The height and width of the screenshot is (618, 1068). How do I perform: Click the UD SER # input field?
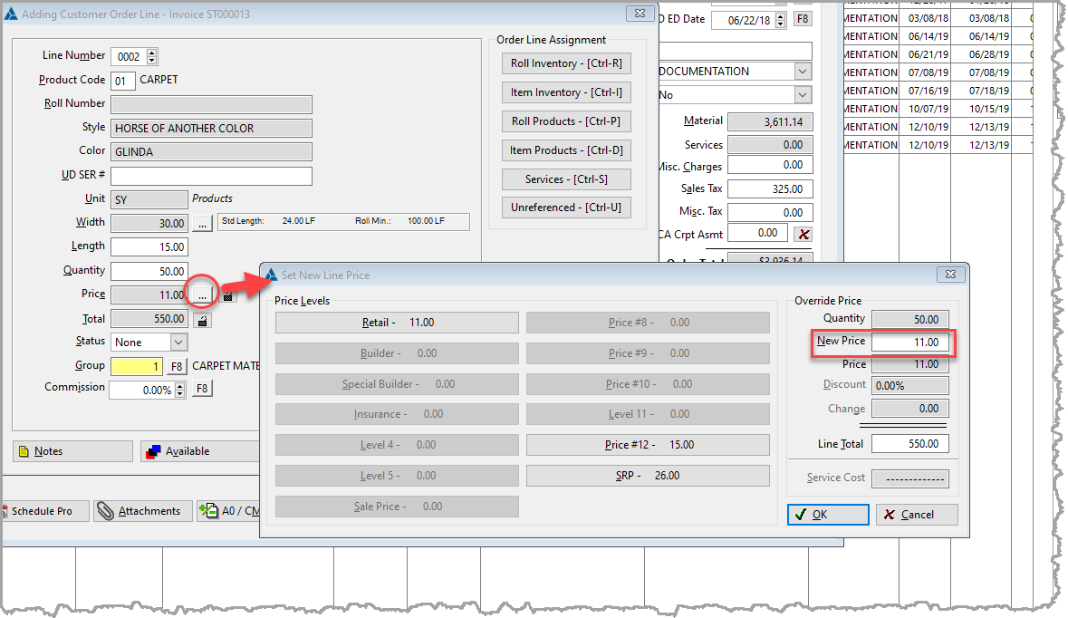point(212,177)
